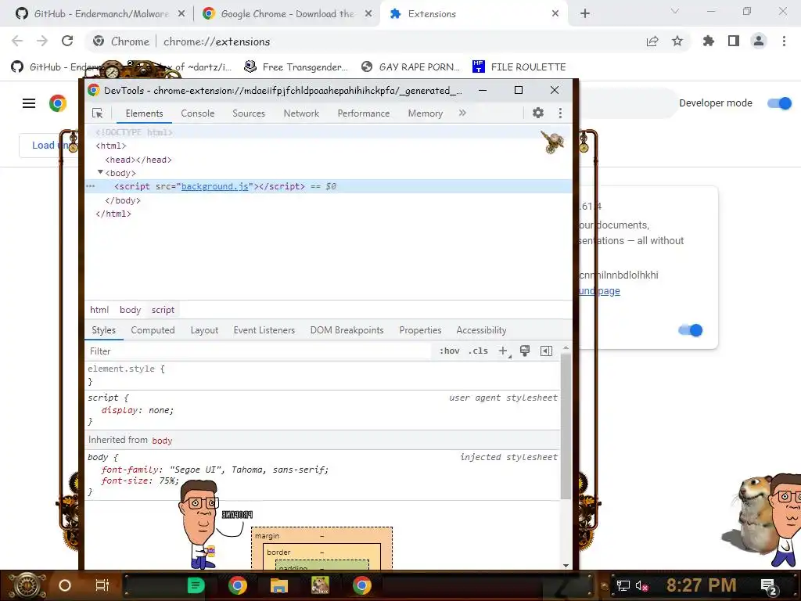Focus the styles Filter field
The image size is (801, 601).
[258, 351]
